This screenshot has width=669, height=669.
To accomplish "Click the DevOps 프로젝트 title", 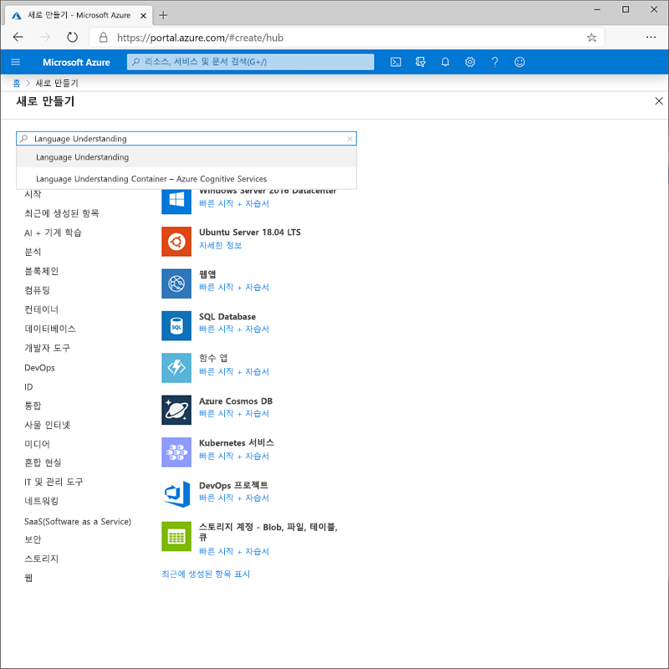I will pos(233,485).
